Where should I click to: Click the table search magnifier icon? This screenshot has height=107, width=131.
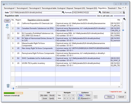coord(124,19)
